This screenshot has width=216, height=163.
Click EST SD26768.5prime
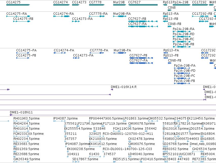(175, 144)
